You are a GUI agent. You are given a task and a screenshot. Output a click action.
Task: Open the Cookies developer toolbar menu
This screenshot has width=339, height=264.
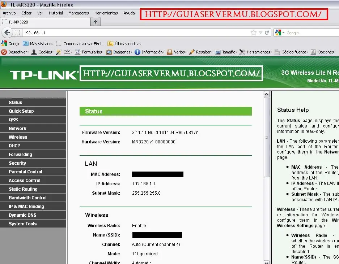point(42,52)
